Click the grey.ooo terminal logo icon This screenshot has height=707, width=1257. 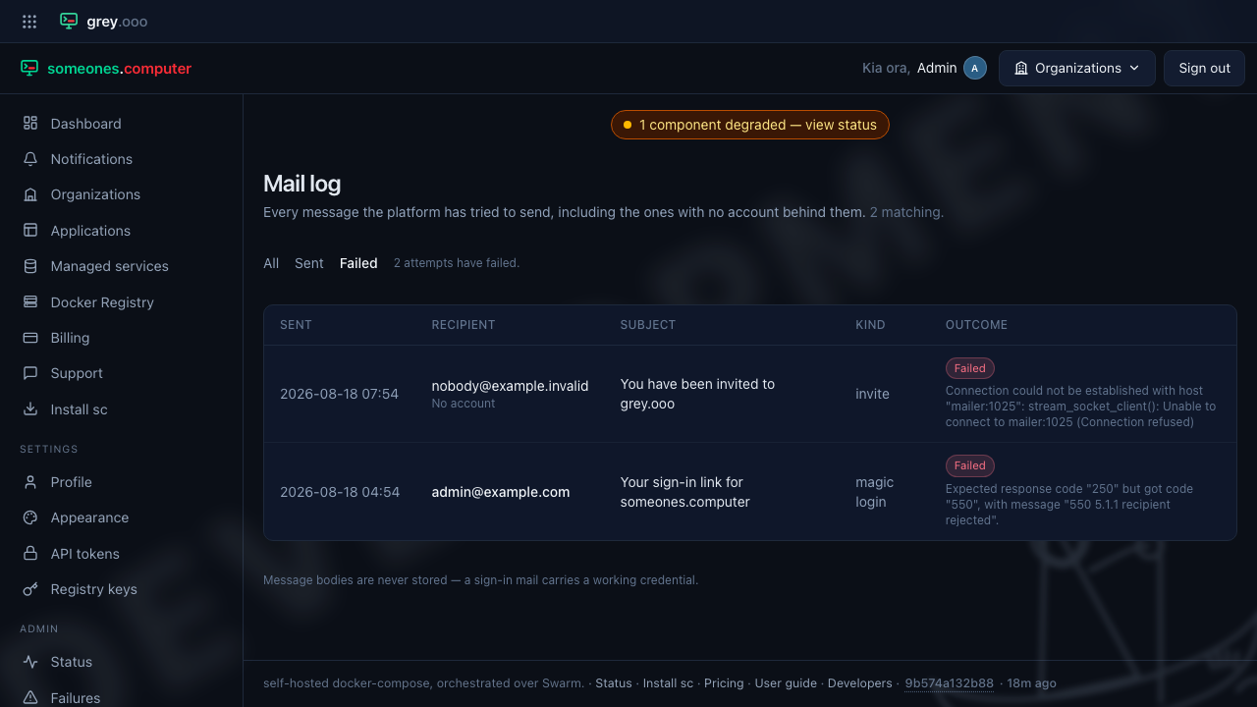tap(69, 21)
